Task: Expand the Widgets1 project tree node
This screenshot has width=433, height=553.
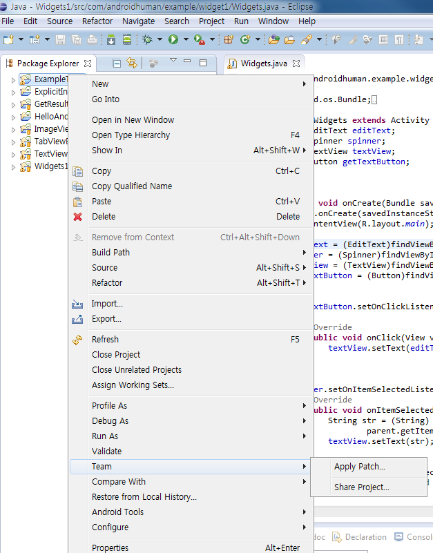Action: 13,167
